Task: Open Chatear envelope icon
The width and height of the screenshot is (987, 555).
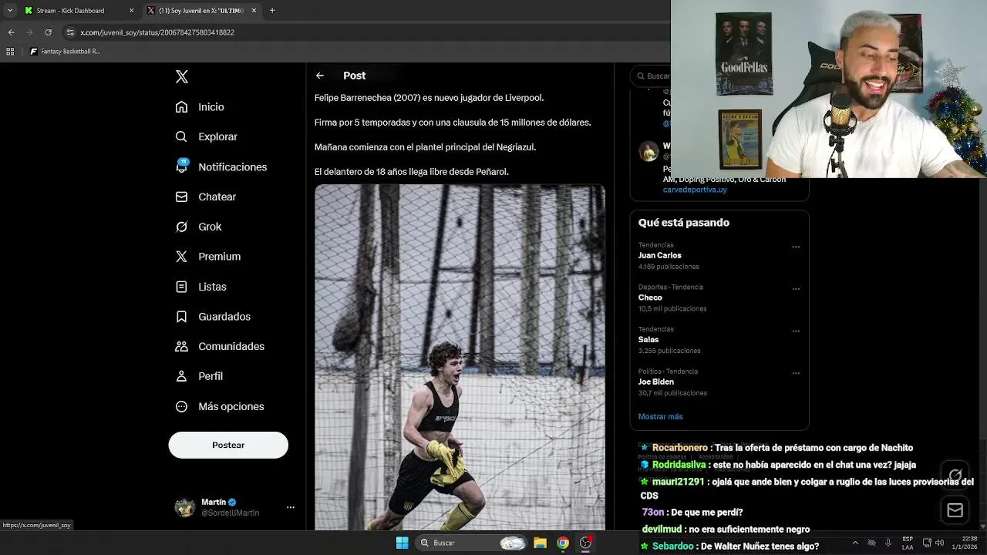Action: click(x=181, y=197)
